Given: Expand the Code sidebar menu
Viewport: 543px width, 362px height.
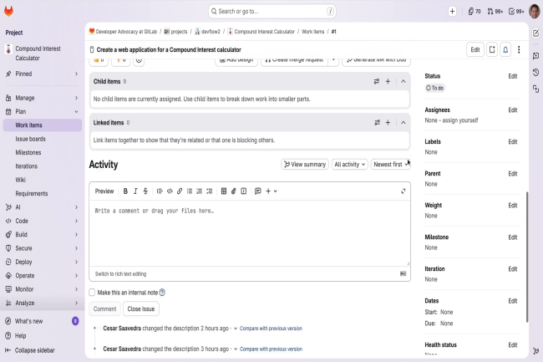Looking at the screenshot, I should [43, 221].
